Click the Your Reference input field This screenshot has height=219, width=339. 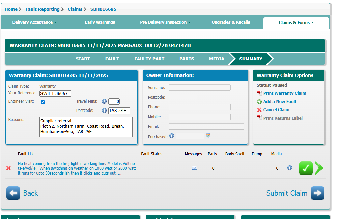click(x=55, y=93)
